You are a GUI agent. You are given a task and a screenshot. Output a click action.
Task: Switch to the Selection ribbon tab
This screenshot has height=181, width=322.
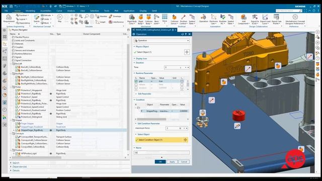pos(95,11)
